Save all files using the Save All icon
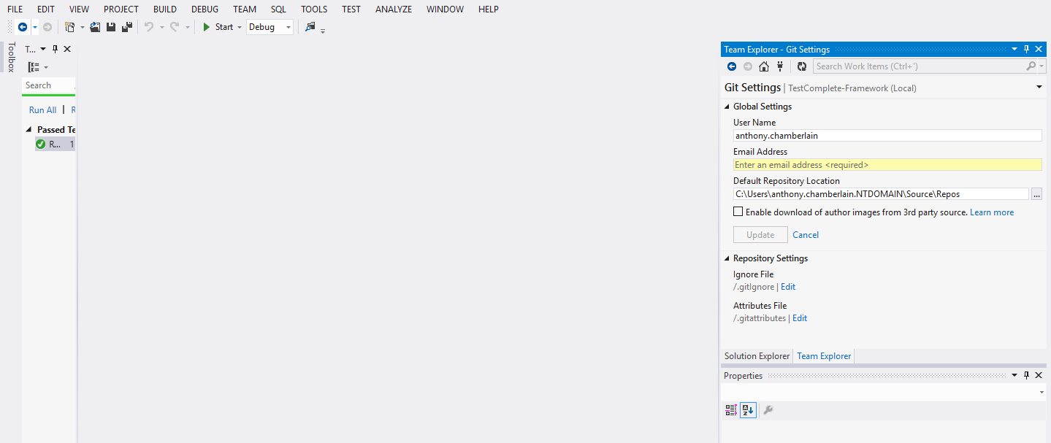This screenshot has width=1051, height=443. pos(126,26)
